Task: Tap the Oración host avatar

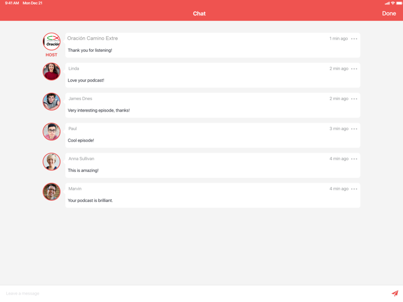Action: click(x=51, y=41)
